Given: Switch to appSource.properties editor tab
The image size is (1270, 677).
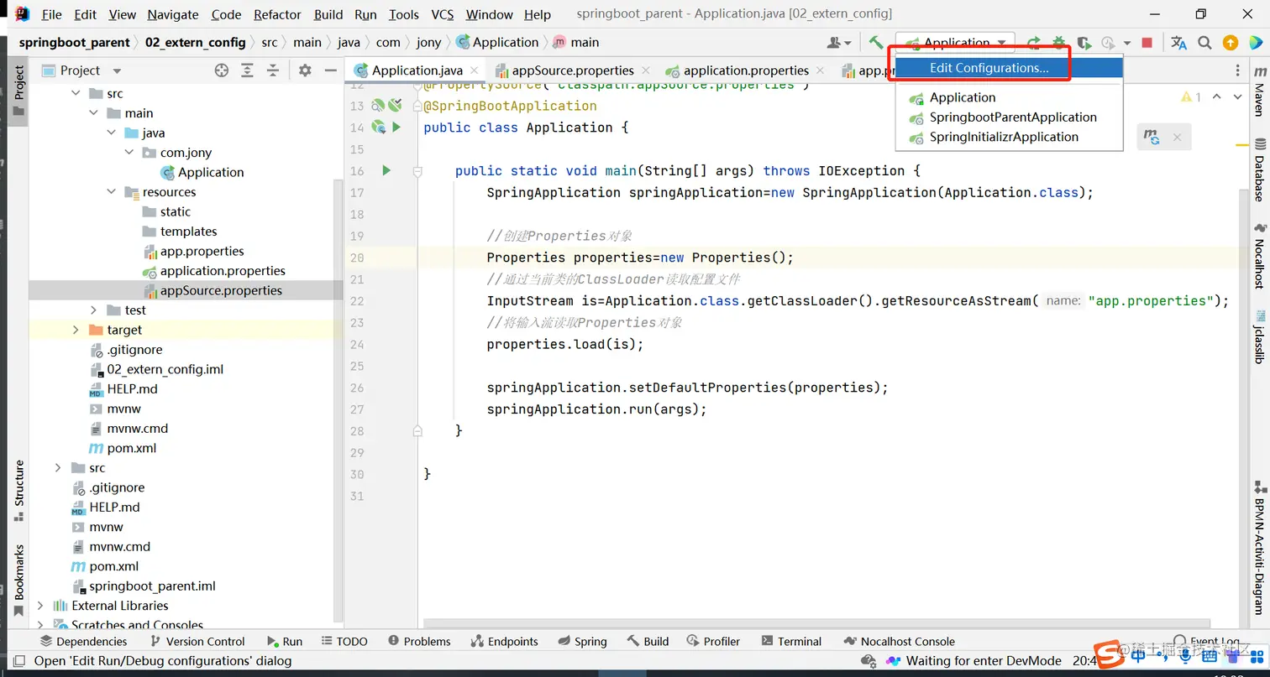Looking at the screenshot, I should click(x=573, y=70).
